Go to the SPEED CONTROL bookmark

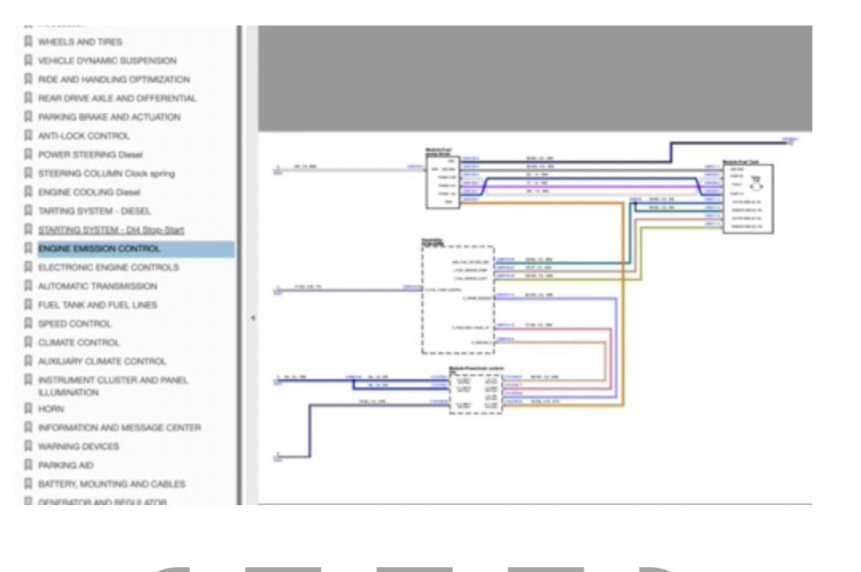[x=74, y=324]
